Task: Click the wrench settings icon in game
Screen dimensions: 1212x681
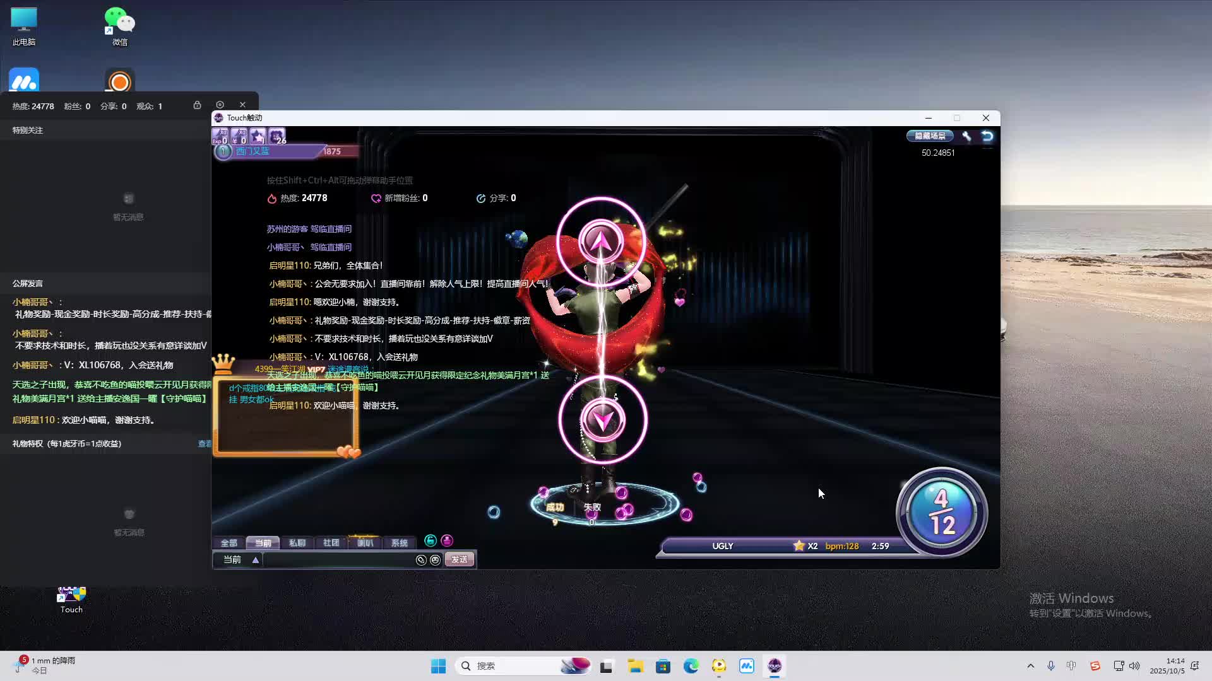Action: (x=966, y=136)
